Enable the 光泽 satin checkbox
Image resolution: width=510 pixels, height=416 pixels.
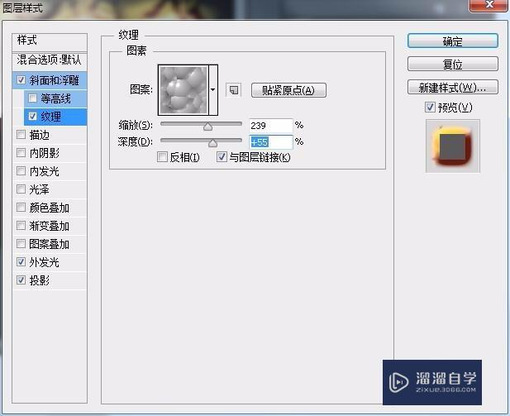pos(21,189)
